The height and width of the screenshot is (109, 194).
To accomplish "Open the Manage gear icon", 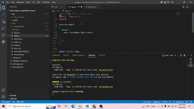I will 3,97.
